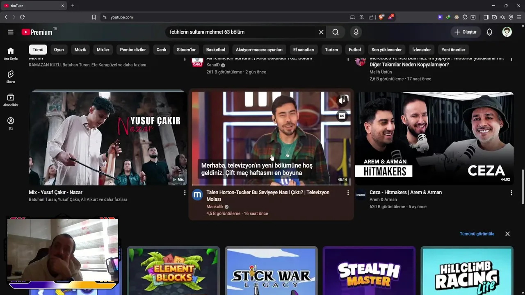Click the Mackolik channel avatar
Screen dimensions: 525x295
197,195
